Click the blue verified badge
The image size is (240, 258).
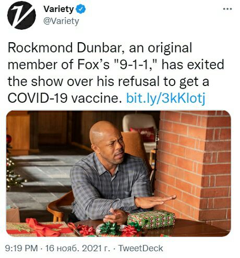click(80, 9)
